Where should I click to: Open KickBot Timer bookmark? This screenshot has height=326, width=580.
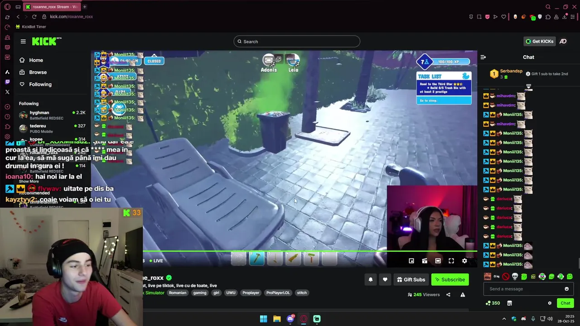click(31, 27)
